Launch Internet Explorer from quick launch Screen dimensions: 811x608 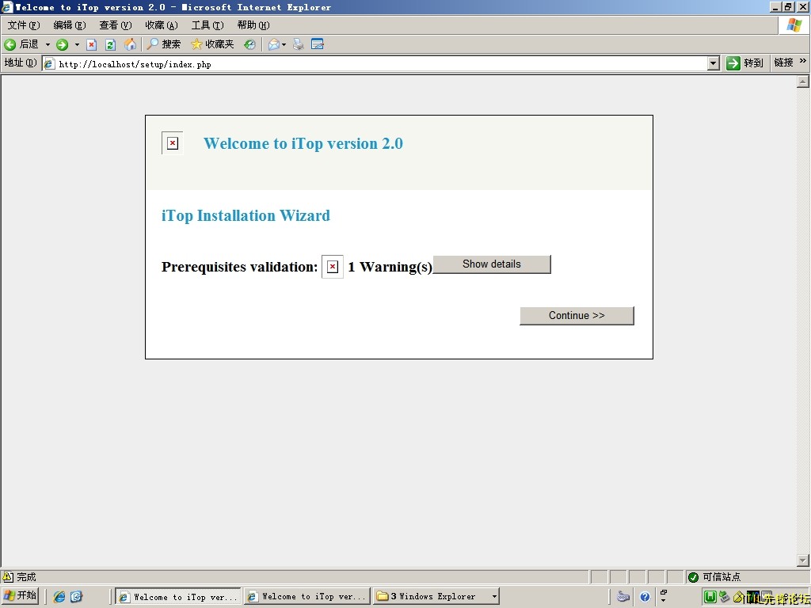(x=59, y=597)
